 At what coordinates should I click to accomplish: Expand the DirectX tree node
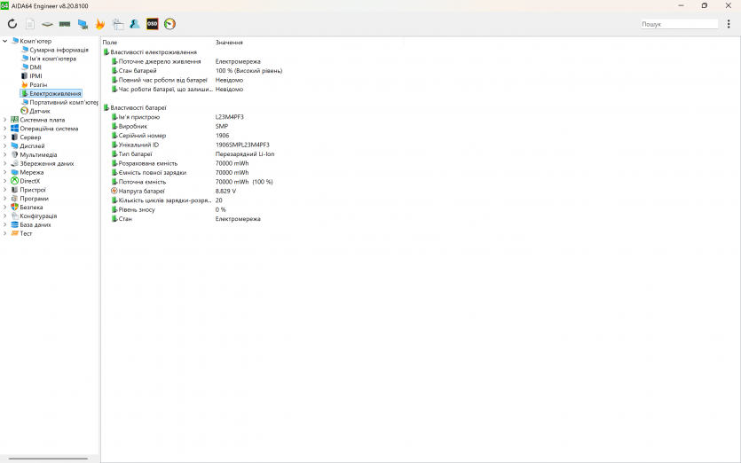click(5, 181)
